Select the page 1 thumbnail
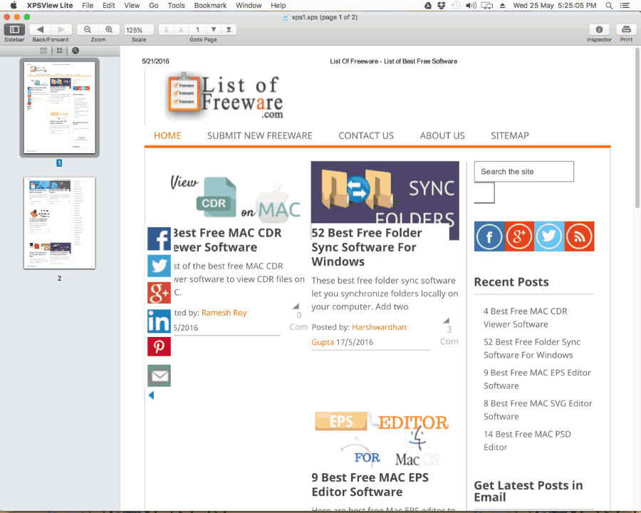641x513 pixels. coord(59,108)
